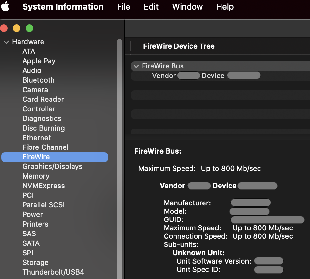Open the Window menu

click(x=187, y=7)
